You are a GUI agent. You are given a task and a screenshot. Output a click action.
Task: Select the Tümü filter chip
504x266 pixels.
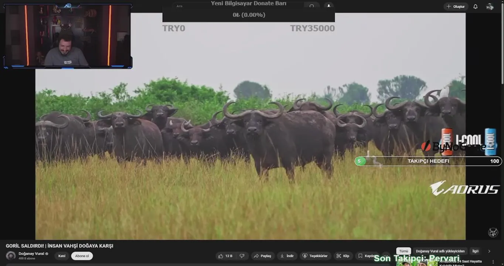pos(403,251)
